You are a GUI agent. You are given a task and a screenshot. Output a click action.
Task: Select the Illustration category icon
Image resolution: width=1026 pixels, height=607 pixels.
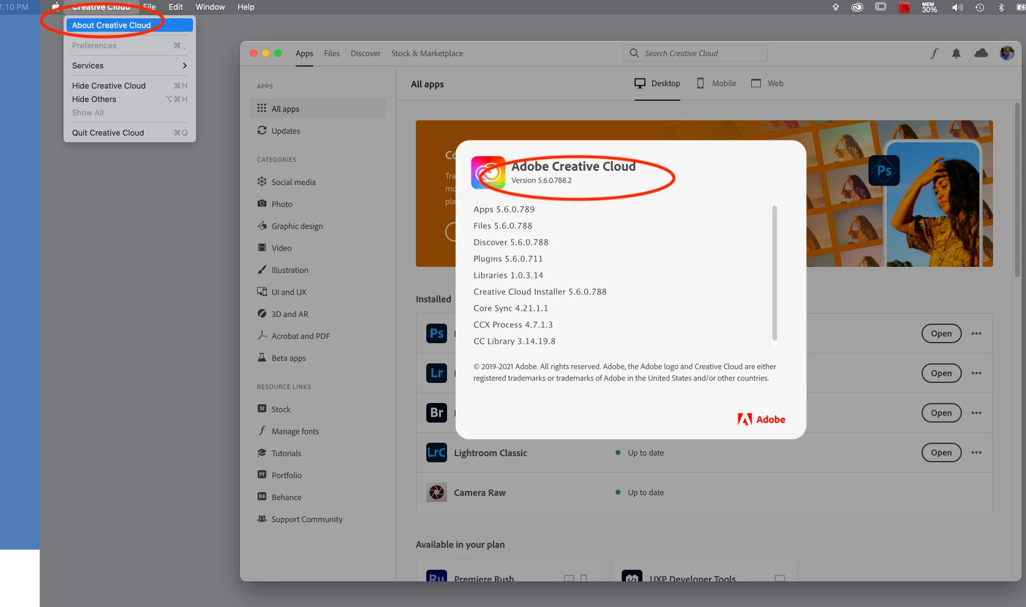coord(261,269)
